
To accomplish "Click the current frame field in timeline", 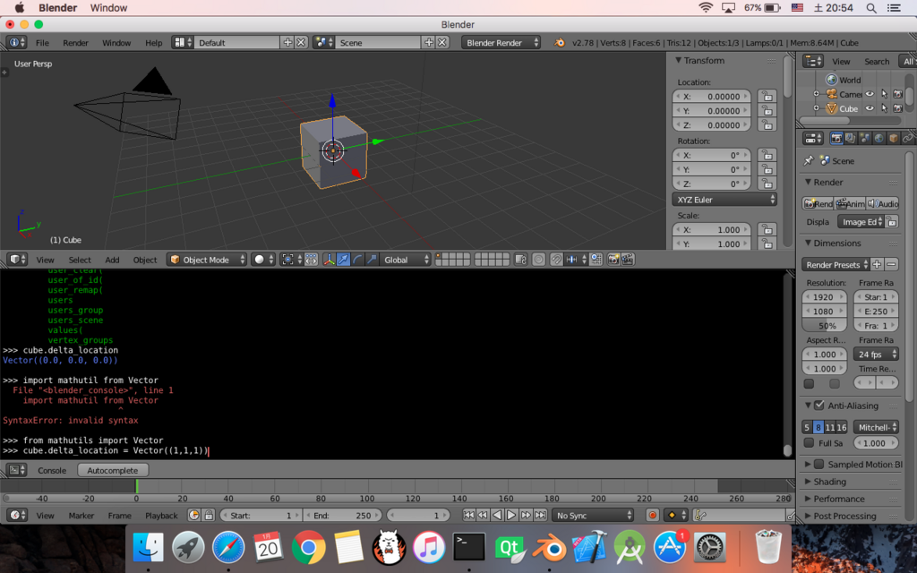I will point(416,515).
